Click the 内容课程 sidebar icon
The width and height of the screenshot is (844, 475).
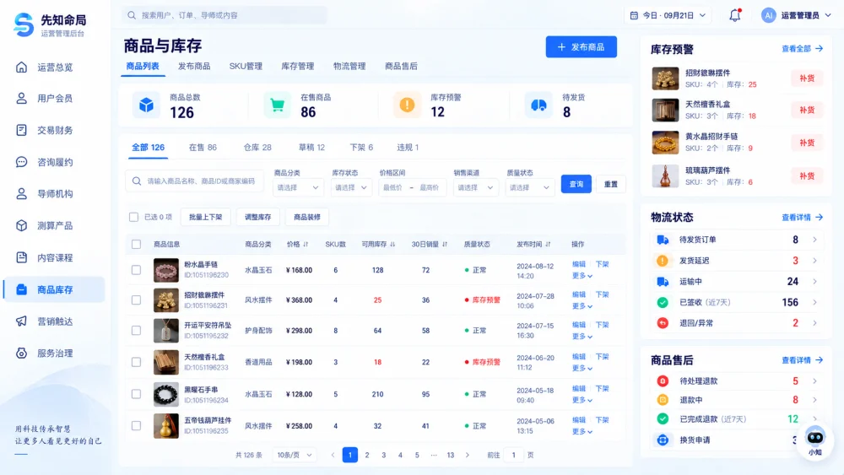[x=22, y=257]
